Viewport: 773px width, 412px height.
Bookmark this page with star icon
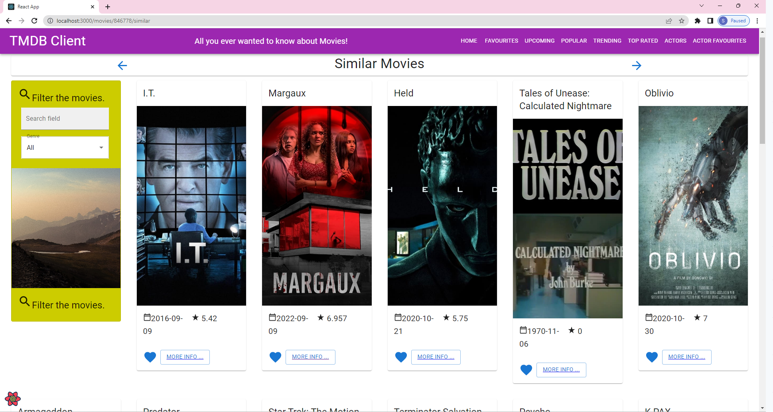682,21
